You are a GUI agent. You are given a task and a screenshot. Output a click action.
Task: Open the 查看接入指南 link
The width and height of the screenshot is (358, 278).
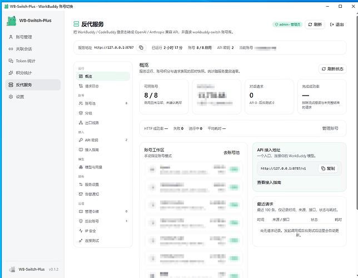[x=269, y=182]
